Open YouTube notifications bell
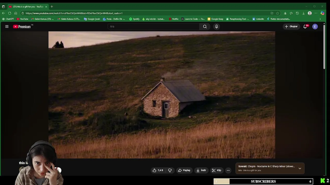 305,26
